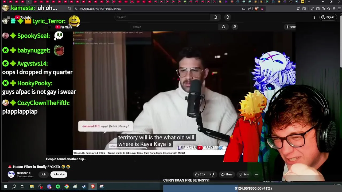Open the browser media control music-note icon
Image resolution: width=342 pixels, height=192 pixels.
point(313,9)
